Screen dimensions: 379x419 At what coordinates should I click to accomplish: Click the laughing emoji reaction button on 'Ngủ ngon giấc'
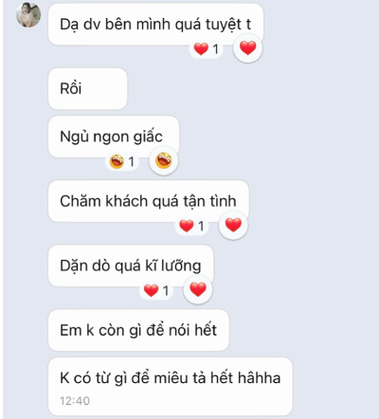click(x=164, y=161)
